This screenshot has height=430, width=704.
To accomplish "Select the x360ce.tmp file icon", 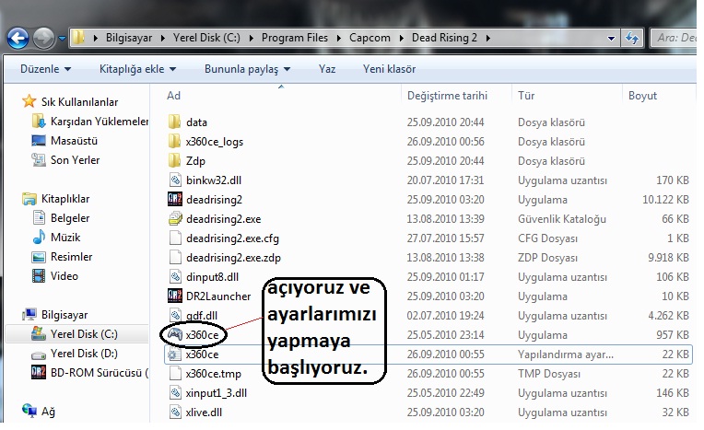I will click(x=175, y=374).
